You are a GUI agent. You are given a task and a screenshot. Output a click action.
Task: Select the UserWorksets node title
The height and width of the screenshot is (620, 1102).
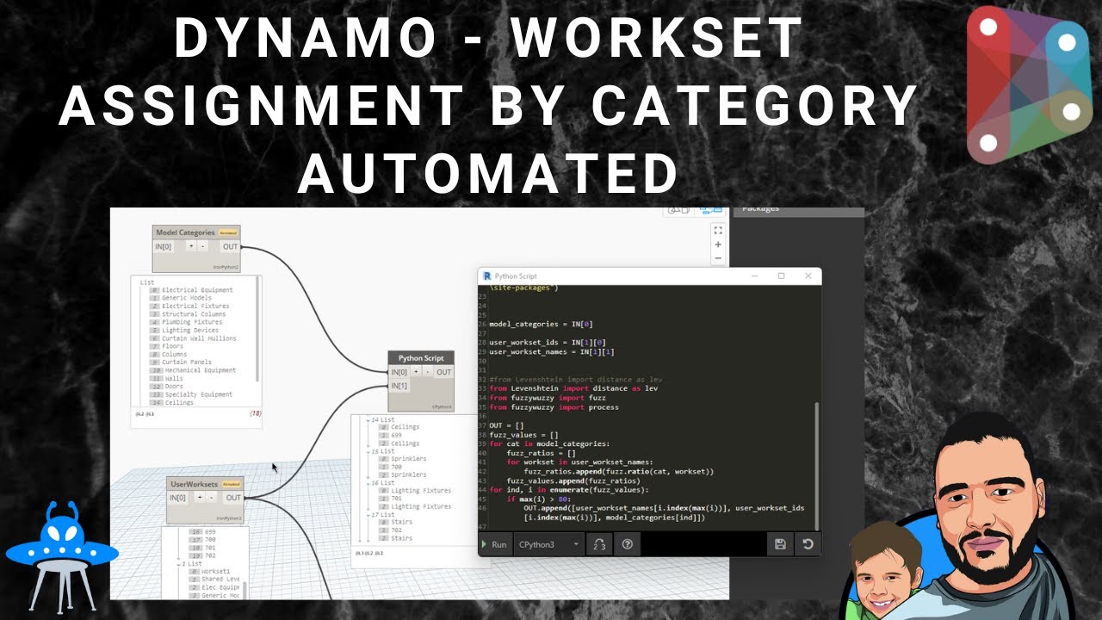click(x=194, y=484)
